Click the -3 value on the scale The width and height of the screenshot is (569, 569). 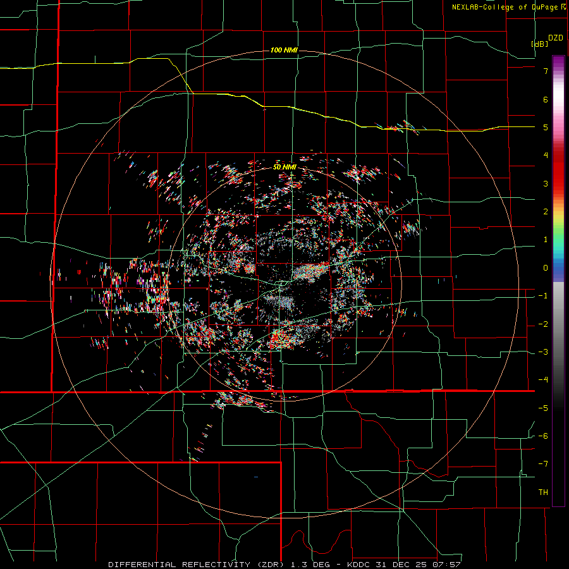click(x=543, y=352)
